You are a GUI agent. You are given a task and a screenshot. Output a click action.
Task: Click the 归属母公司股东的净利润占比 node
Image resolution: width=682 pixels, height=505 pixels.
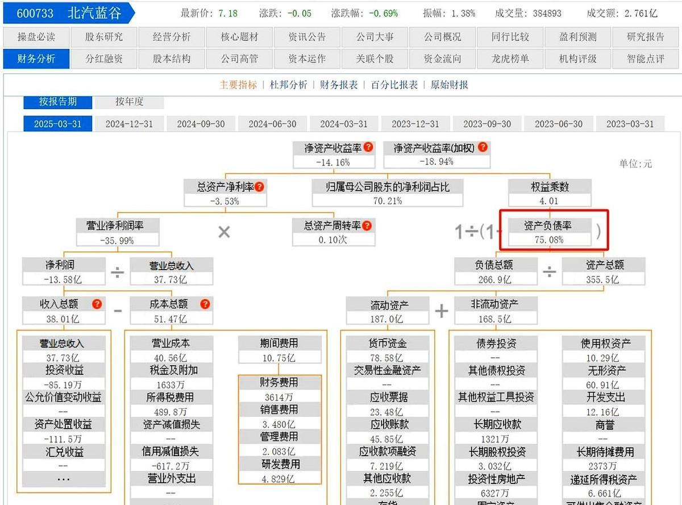click(388, 193)
